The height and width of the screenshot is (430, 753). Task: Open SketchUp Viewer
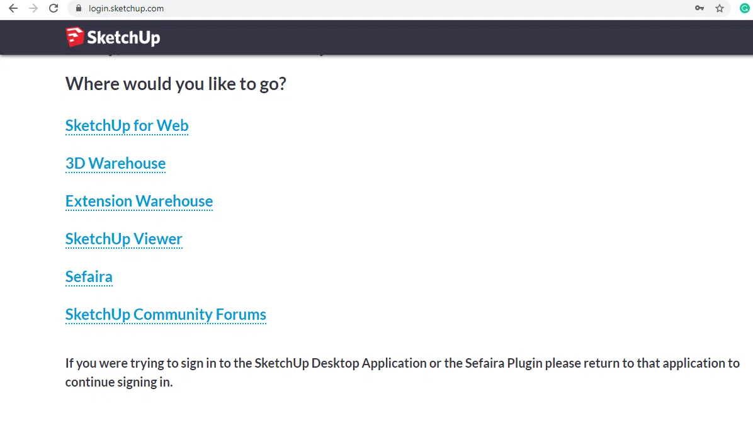[123, 239]
